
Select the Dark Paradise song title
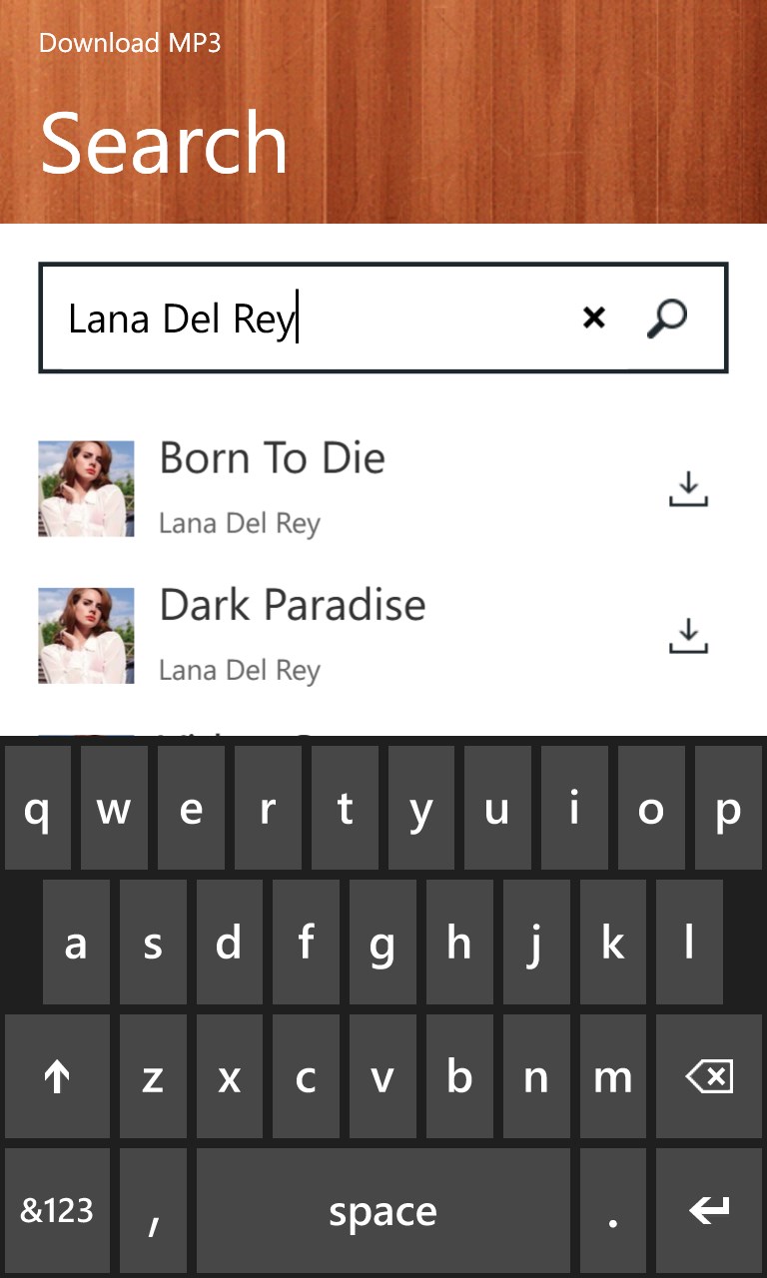[x=293, y=605]
